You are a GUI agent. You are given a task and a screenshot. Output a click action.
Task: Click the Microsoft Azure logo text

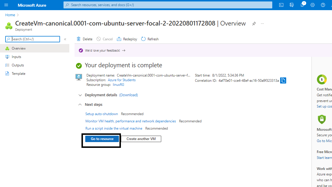32,5
